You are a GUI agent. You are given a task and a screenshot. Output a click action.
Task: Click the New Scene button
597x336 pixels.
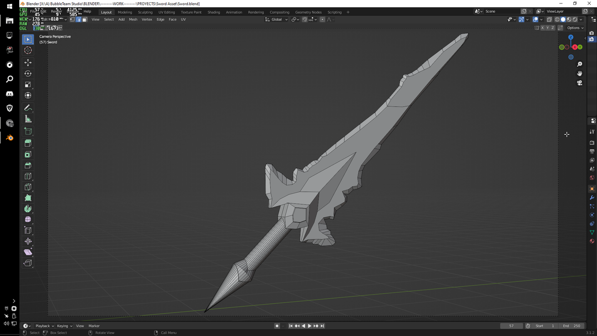pyautogui.click(x=523, y=11)
